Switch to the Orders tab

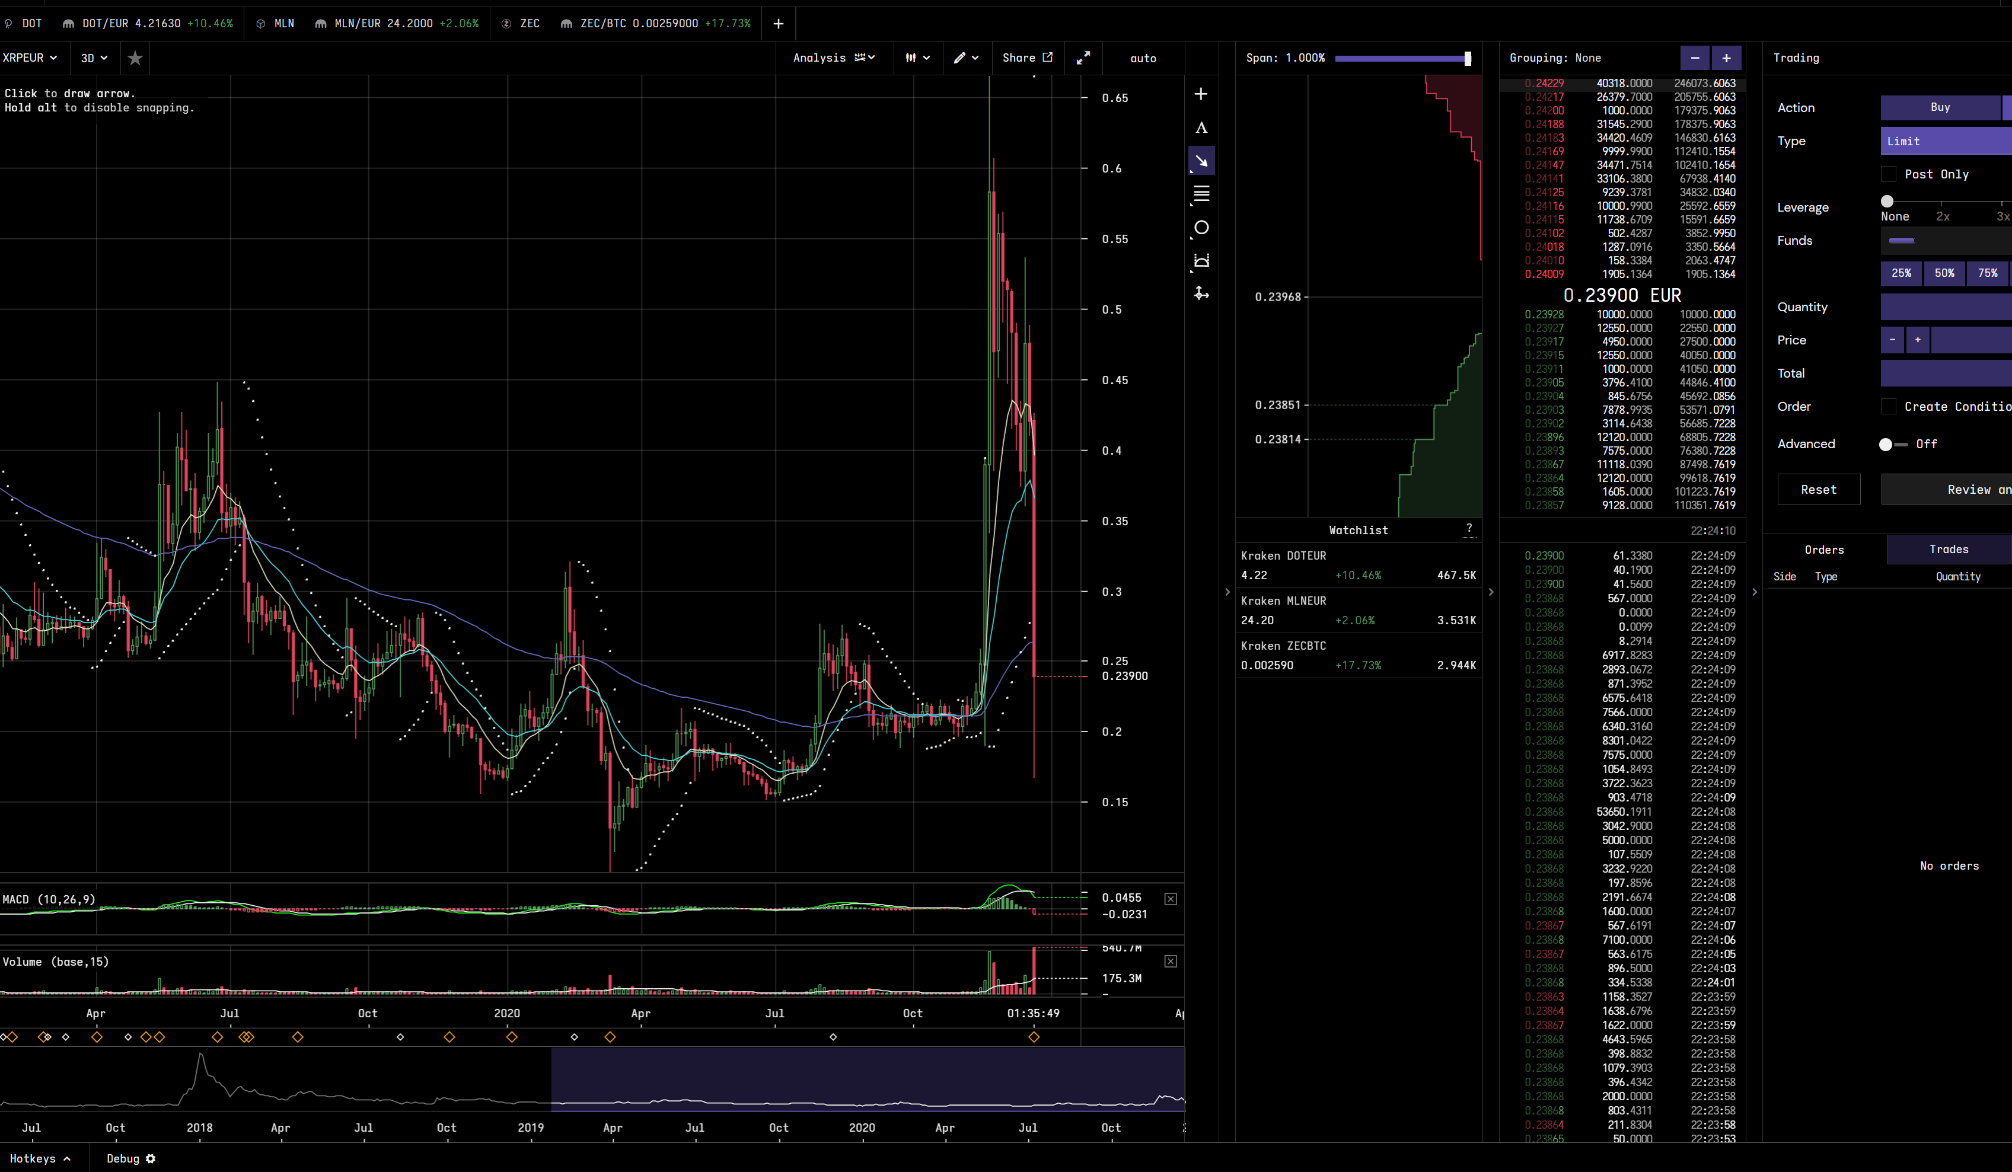(x=1823, y=550)
